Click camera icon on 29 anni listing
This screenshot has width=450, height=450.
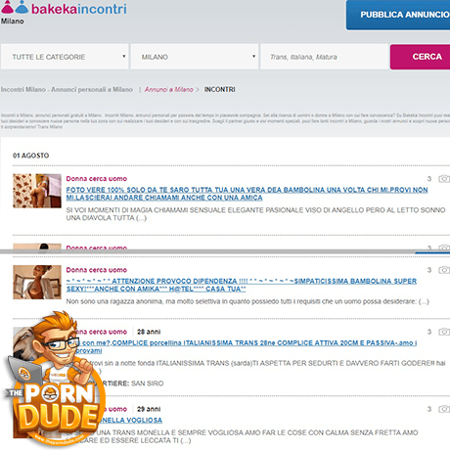pyautogui.click(x=444, y=409)
